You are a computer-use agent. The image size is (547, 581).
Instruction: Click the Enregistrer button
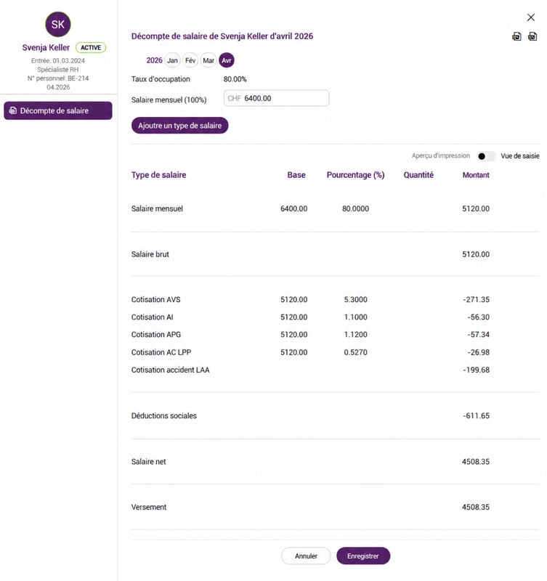[363, 556]
